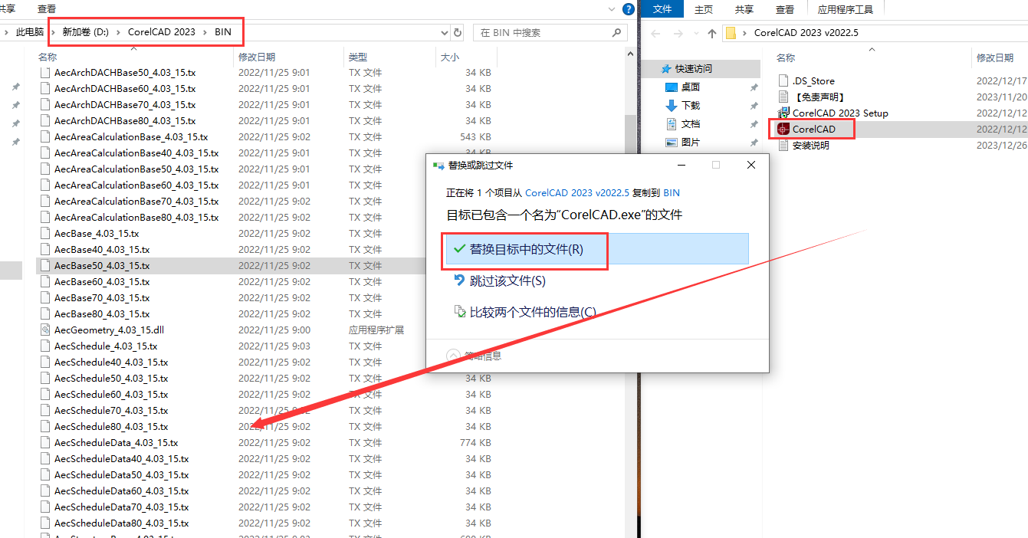Select AecSchedule80_4.03_15.tx file

(111, 426)
